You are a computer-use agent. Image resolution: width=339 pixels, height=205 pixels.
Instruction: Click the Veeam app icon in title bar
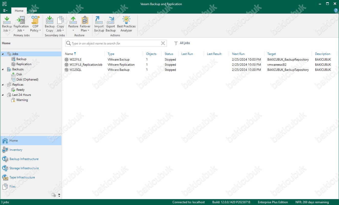[4, 4]
